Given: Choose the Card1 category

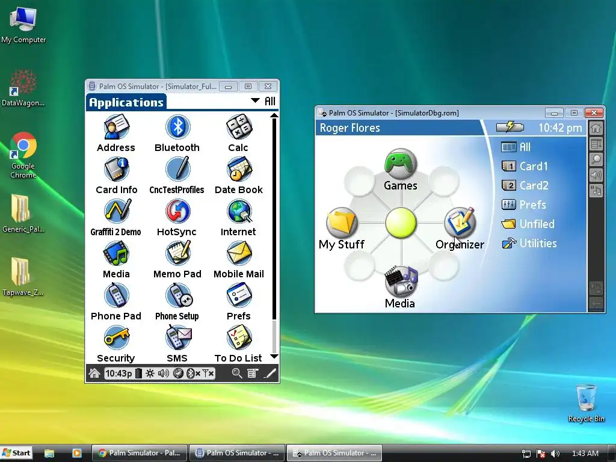Looking at the screenshot, I should 525,166.
